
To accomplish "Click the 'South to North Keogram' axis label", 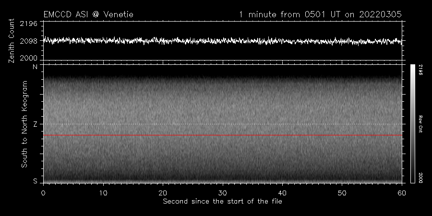I will point(24,124).
